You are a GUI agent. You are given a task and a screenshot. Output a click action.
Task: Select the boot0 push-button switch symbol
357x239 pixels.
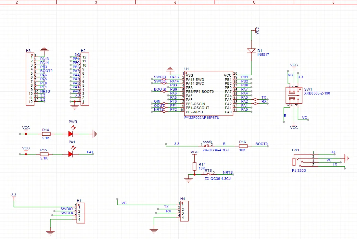[207, 146]
